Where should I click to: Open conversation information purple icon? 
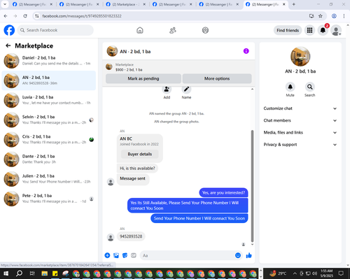point(246,51)
